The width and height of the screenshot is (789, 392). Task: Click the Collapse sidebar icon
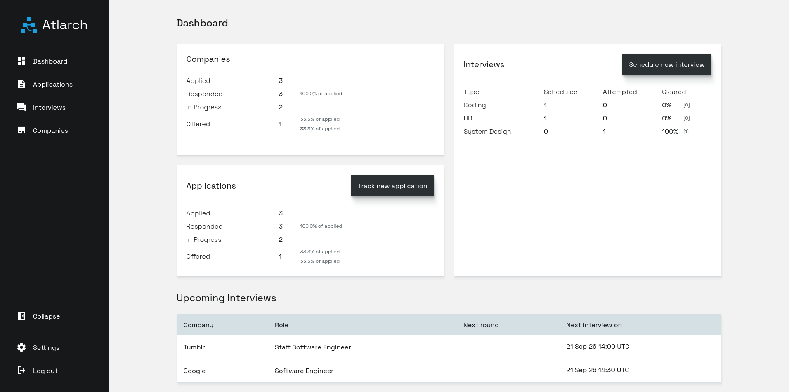[x=21, y=316]
